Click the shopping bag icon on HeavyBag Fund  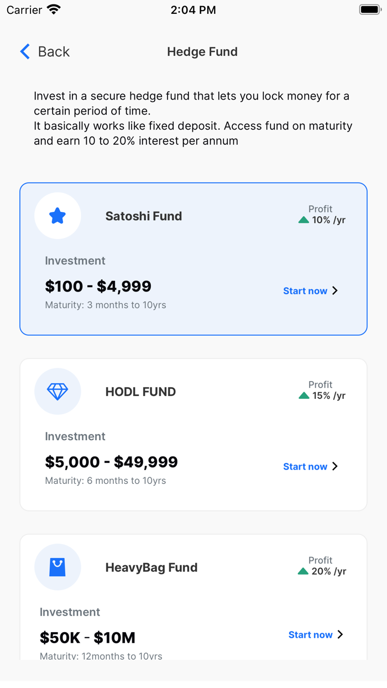pyautogui.click(x=57, y=567)
